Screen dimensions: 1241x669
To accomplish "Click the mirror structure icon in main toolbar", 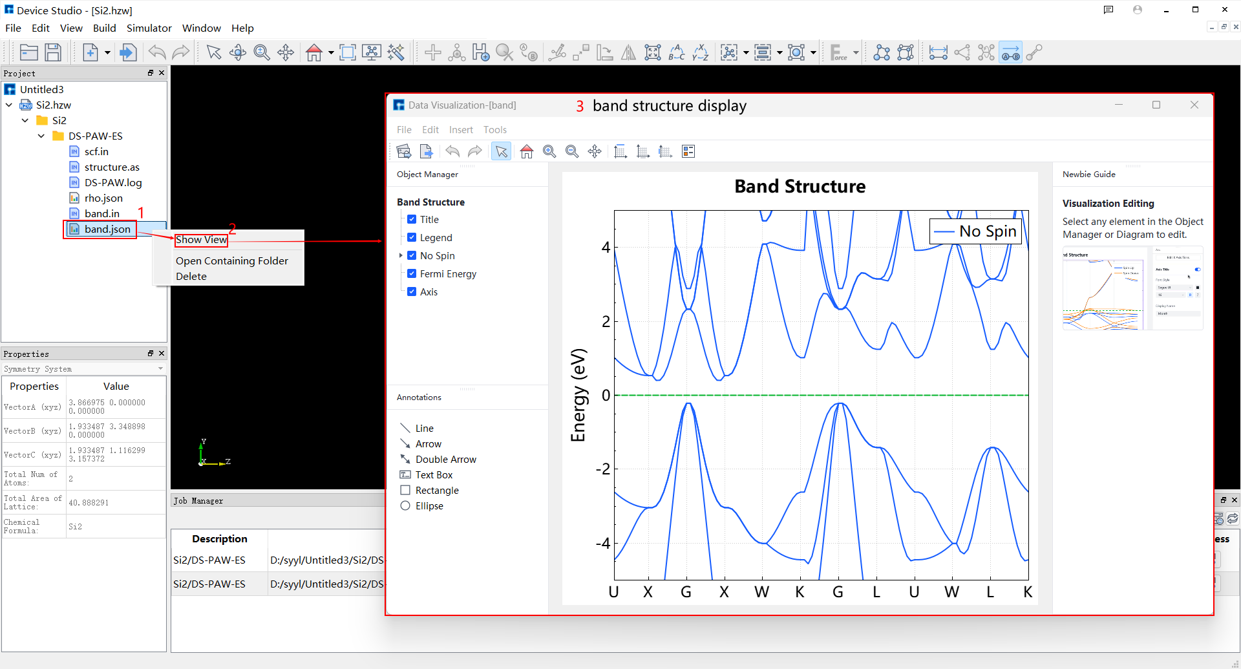I will pyautogui.click(x=628, y=52).
